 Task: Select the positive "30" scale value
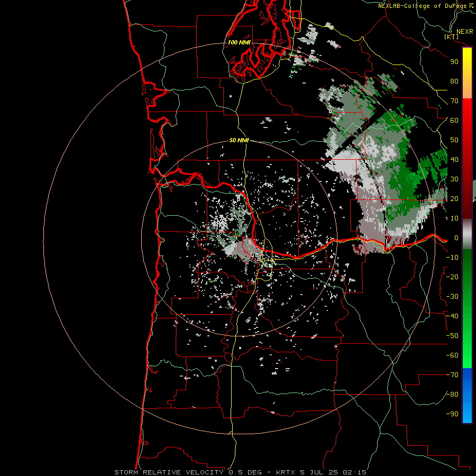pos(454,179)
